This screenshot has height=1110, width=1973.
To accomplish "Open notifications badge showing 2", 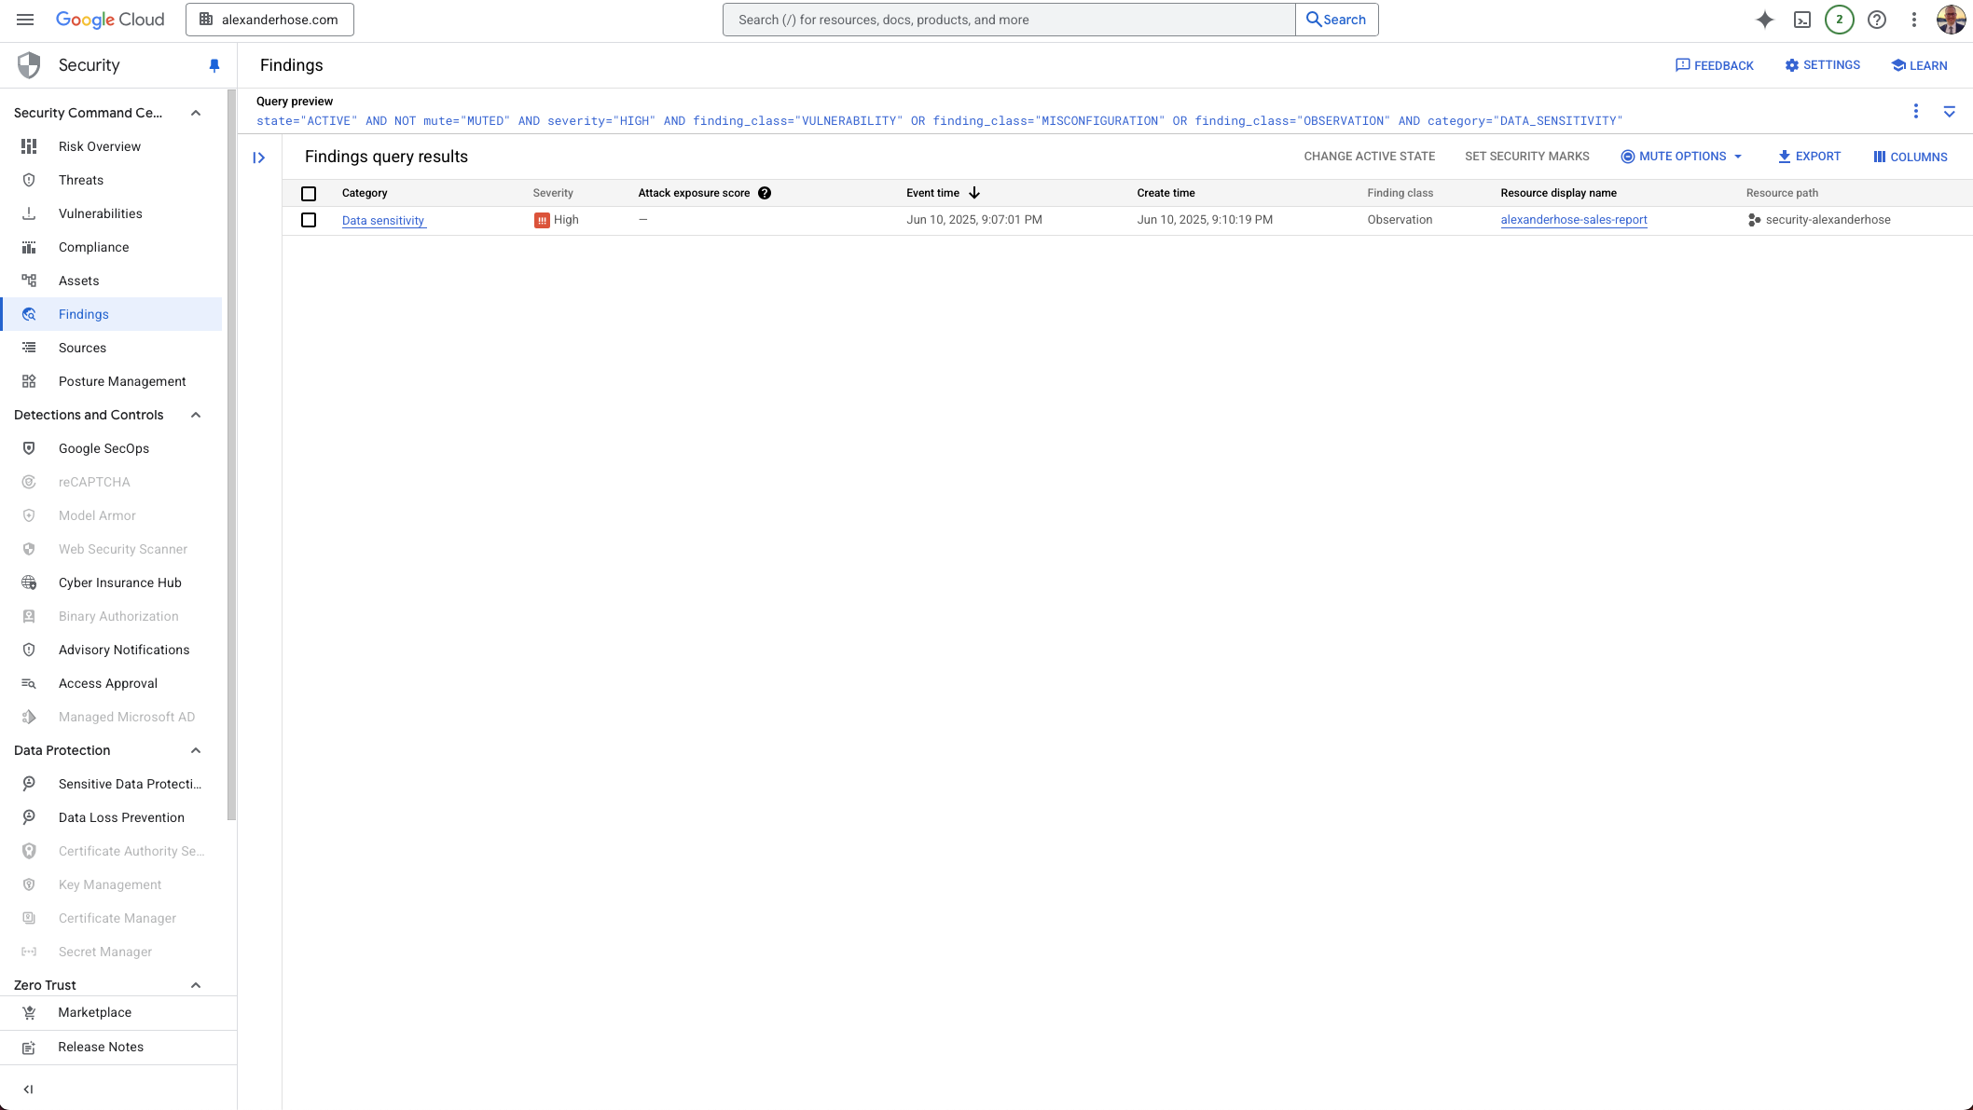I will tap(1839, 20).
